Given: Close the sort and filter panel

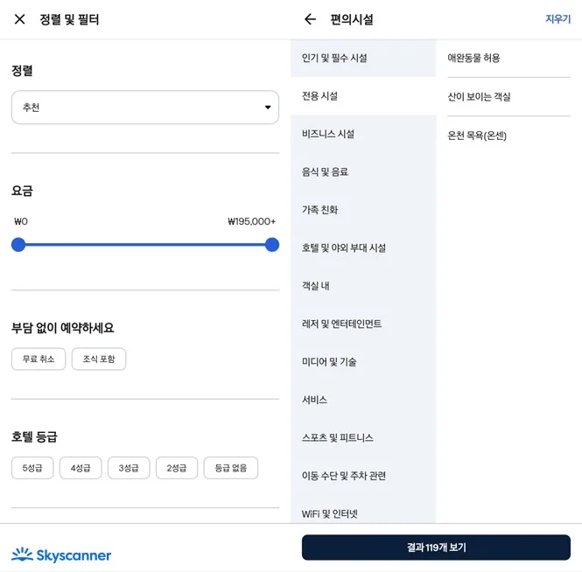Looking at the screenshot, I should (x=20, y=19).
